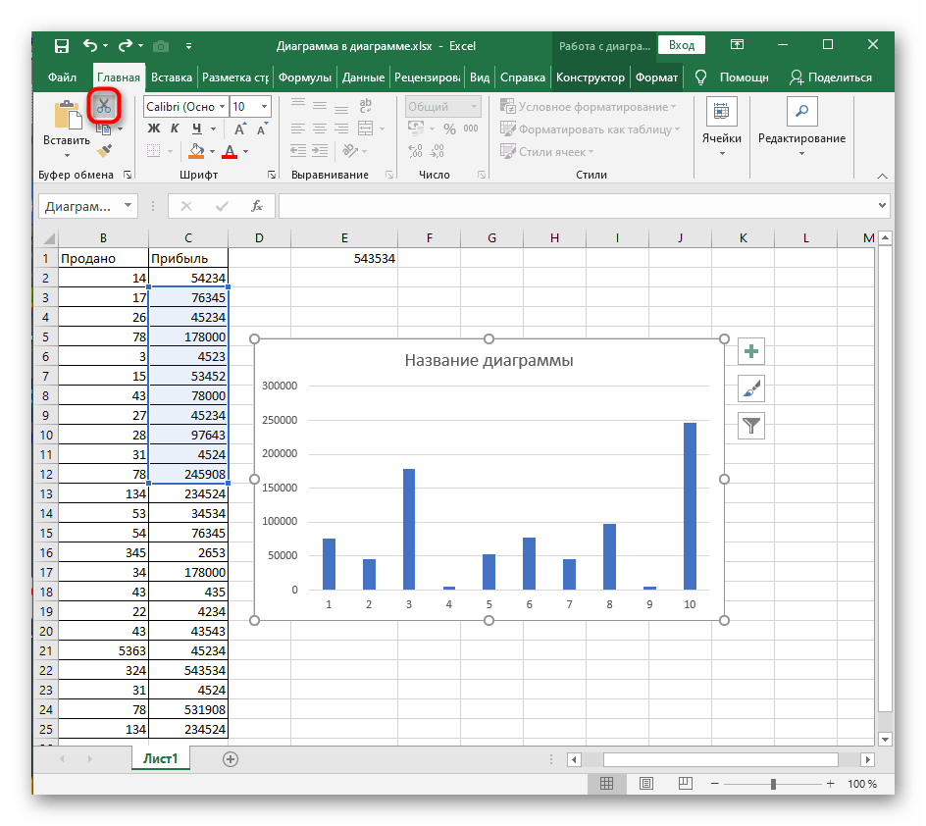Click the Cut scissors icon

[x=103, y=106]
